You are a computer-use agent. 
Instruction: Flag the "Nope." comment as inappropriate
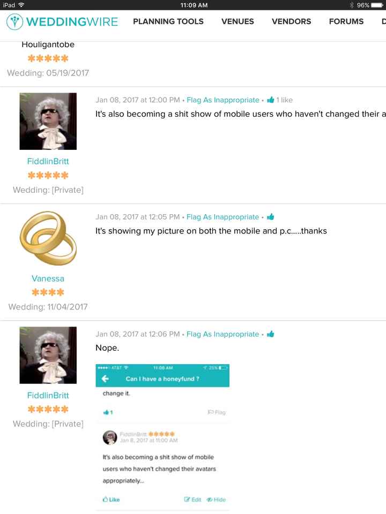click(223, 334)
